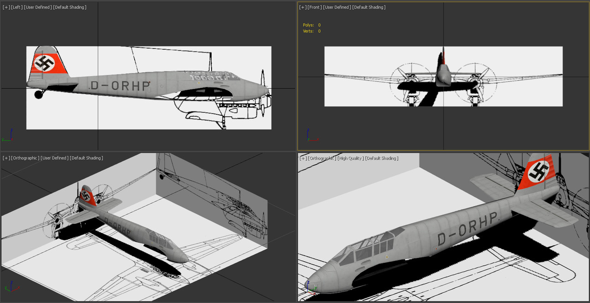
Task: Open the Front point-of-view label menu
Action: coord(315,7)
